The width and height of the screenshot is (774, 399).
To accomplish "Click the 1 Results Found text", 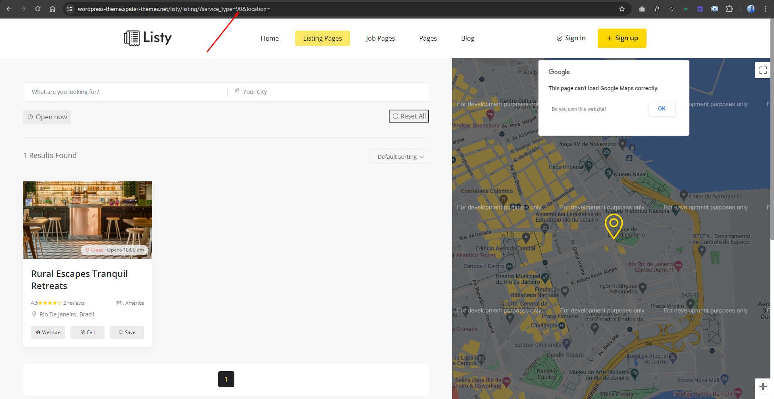I will pyautogui.click(x=50, y=156).
